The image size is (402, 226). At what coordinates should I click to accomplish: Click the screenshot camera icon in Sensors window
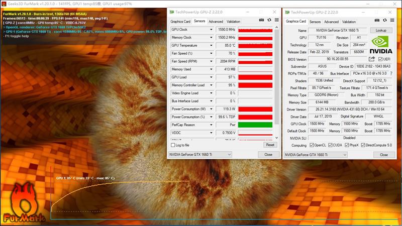[261, 21]
